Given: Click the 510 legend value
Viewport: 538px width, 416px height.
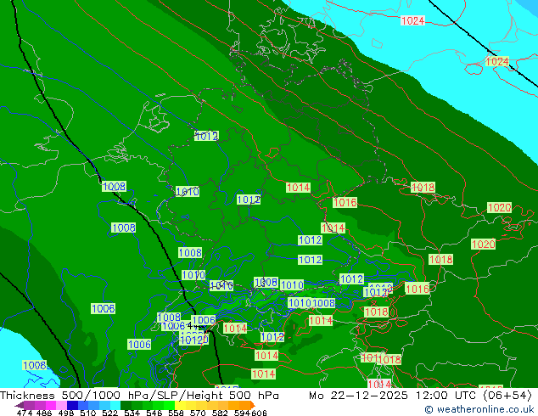Looking at the screenshot, I should (88, 413).
